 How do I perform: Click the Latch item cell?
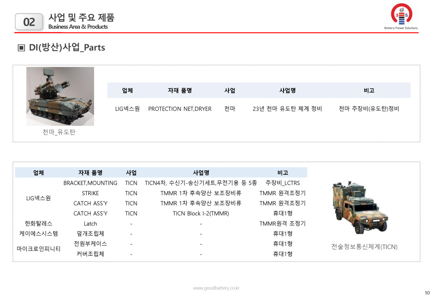pyautogui.click(x=90, y=223)
